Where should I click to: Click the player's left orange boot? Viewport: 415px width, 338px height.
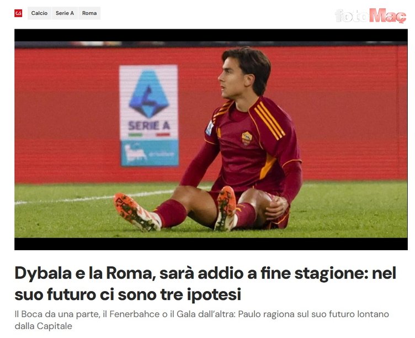(226, 208)
